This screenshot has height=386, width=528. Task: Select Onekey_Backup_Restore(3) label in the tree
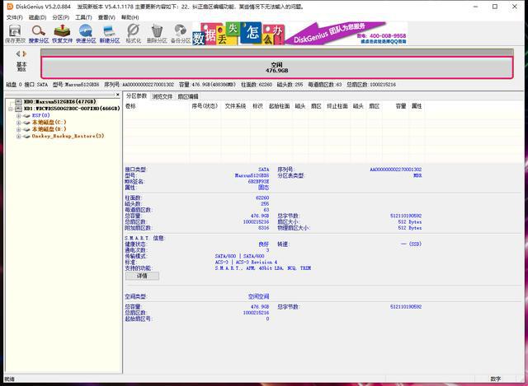(68, 137)
